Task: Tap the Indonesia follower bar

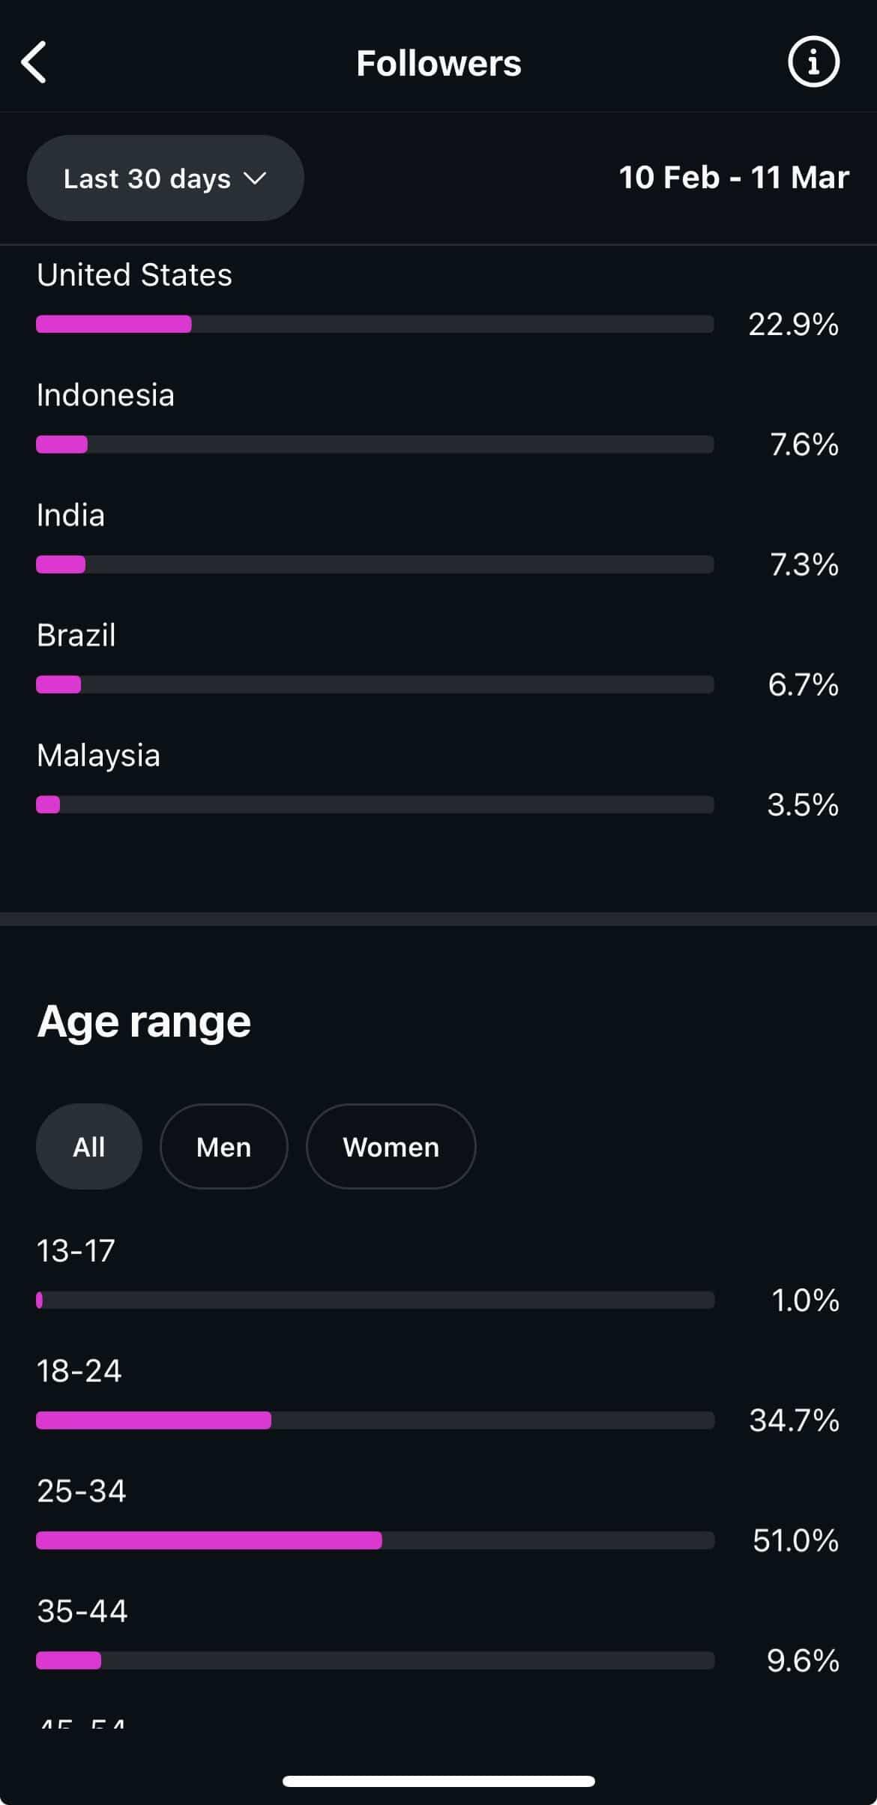Action: (x=375, y=445)
